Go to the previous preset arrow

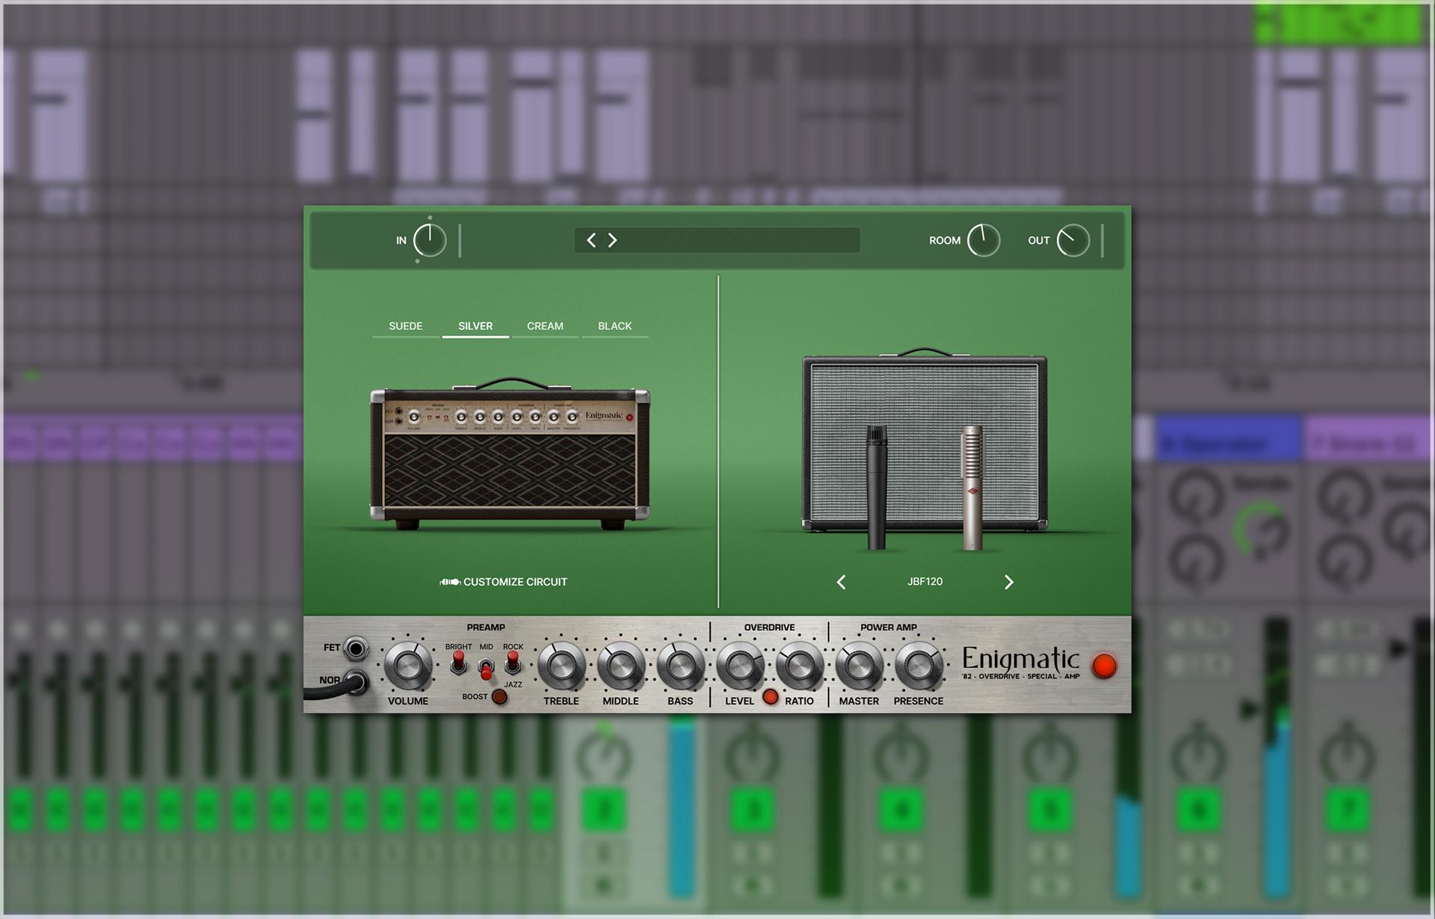coord(591,240)
